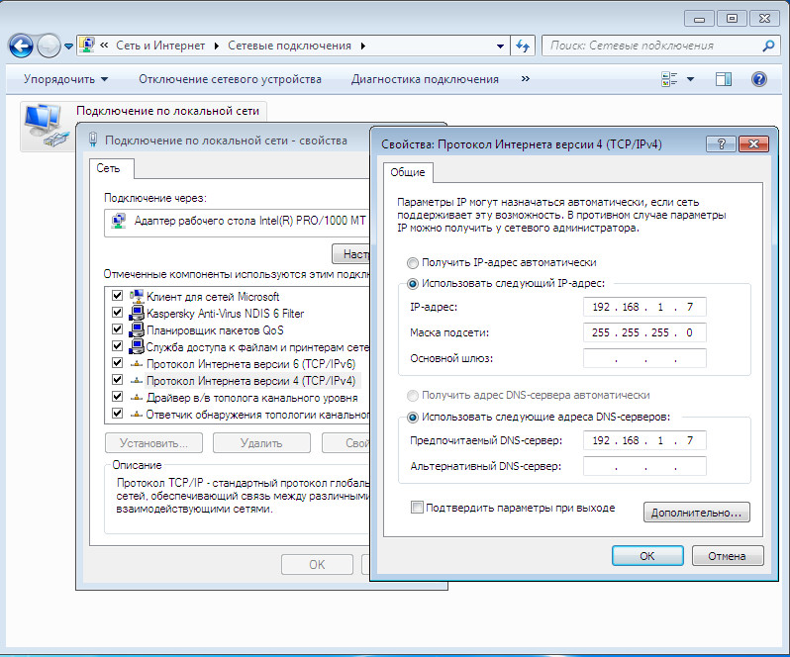Toggle Клиент для сетей Microsoft checkbox
The width and height of the screenshot is (790, 657).
click(117, 296)
